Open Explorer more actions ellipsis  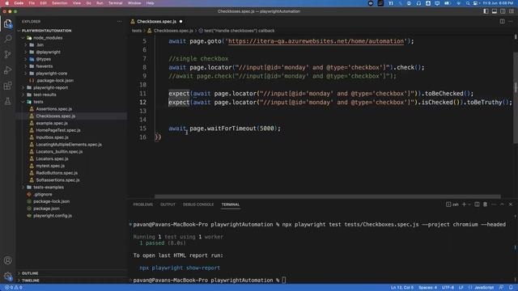[119, 22]
